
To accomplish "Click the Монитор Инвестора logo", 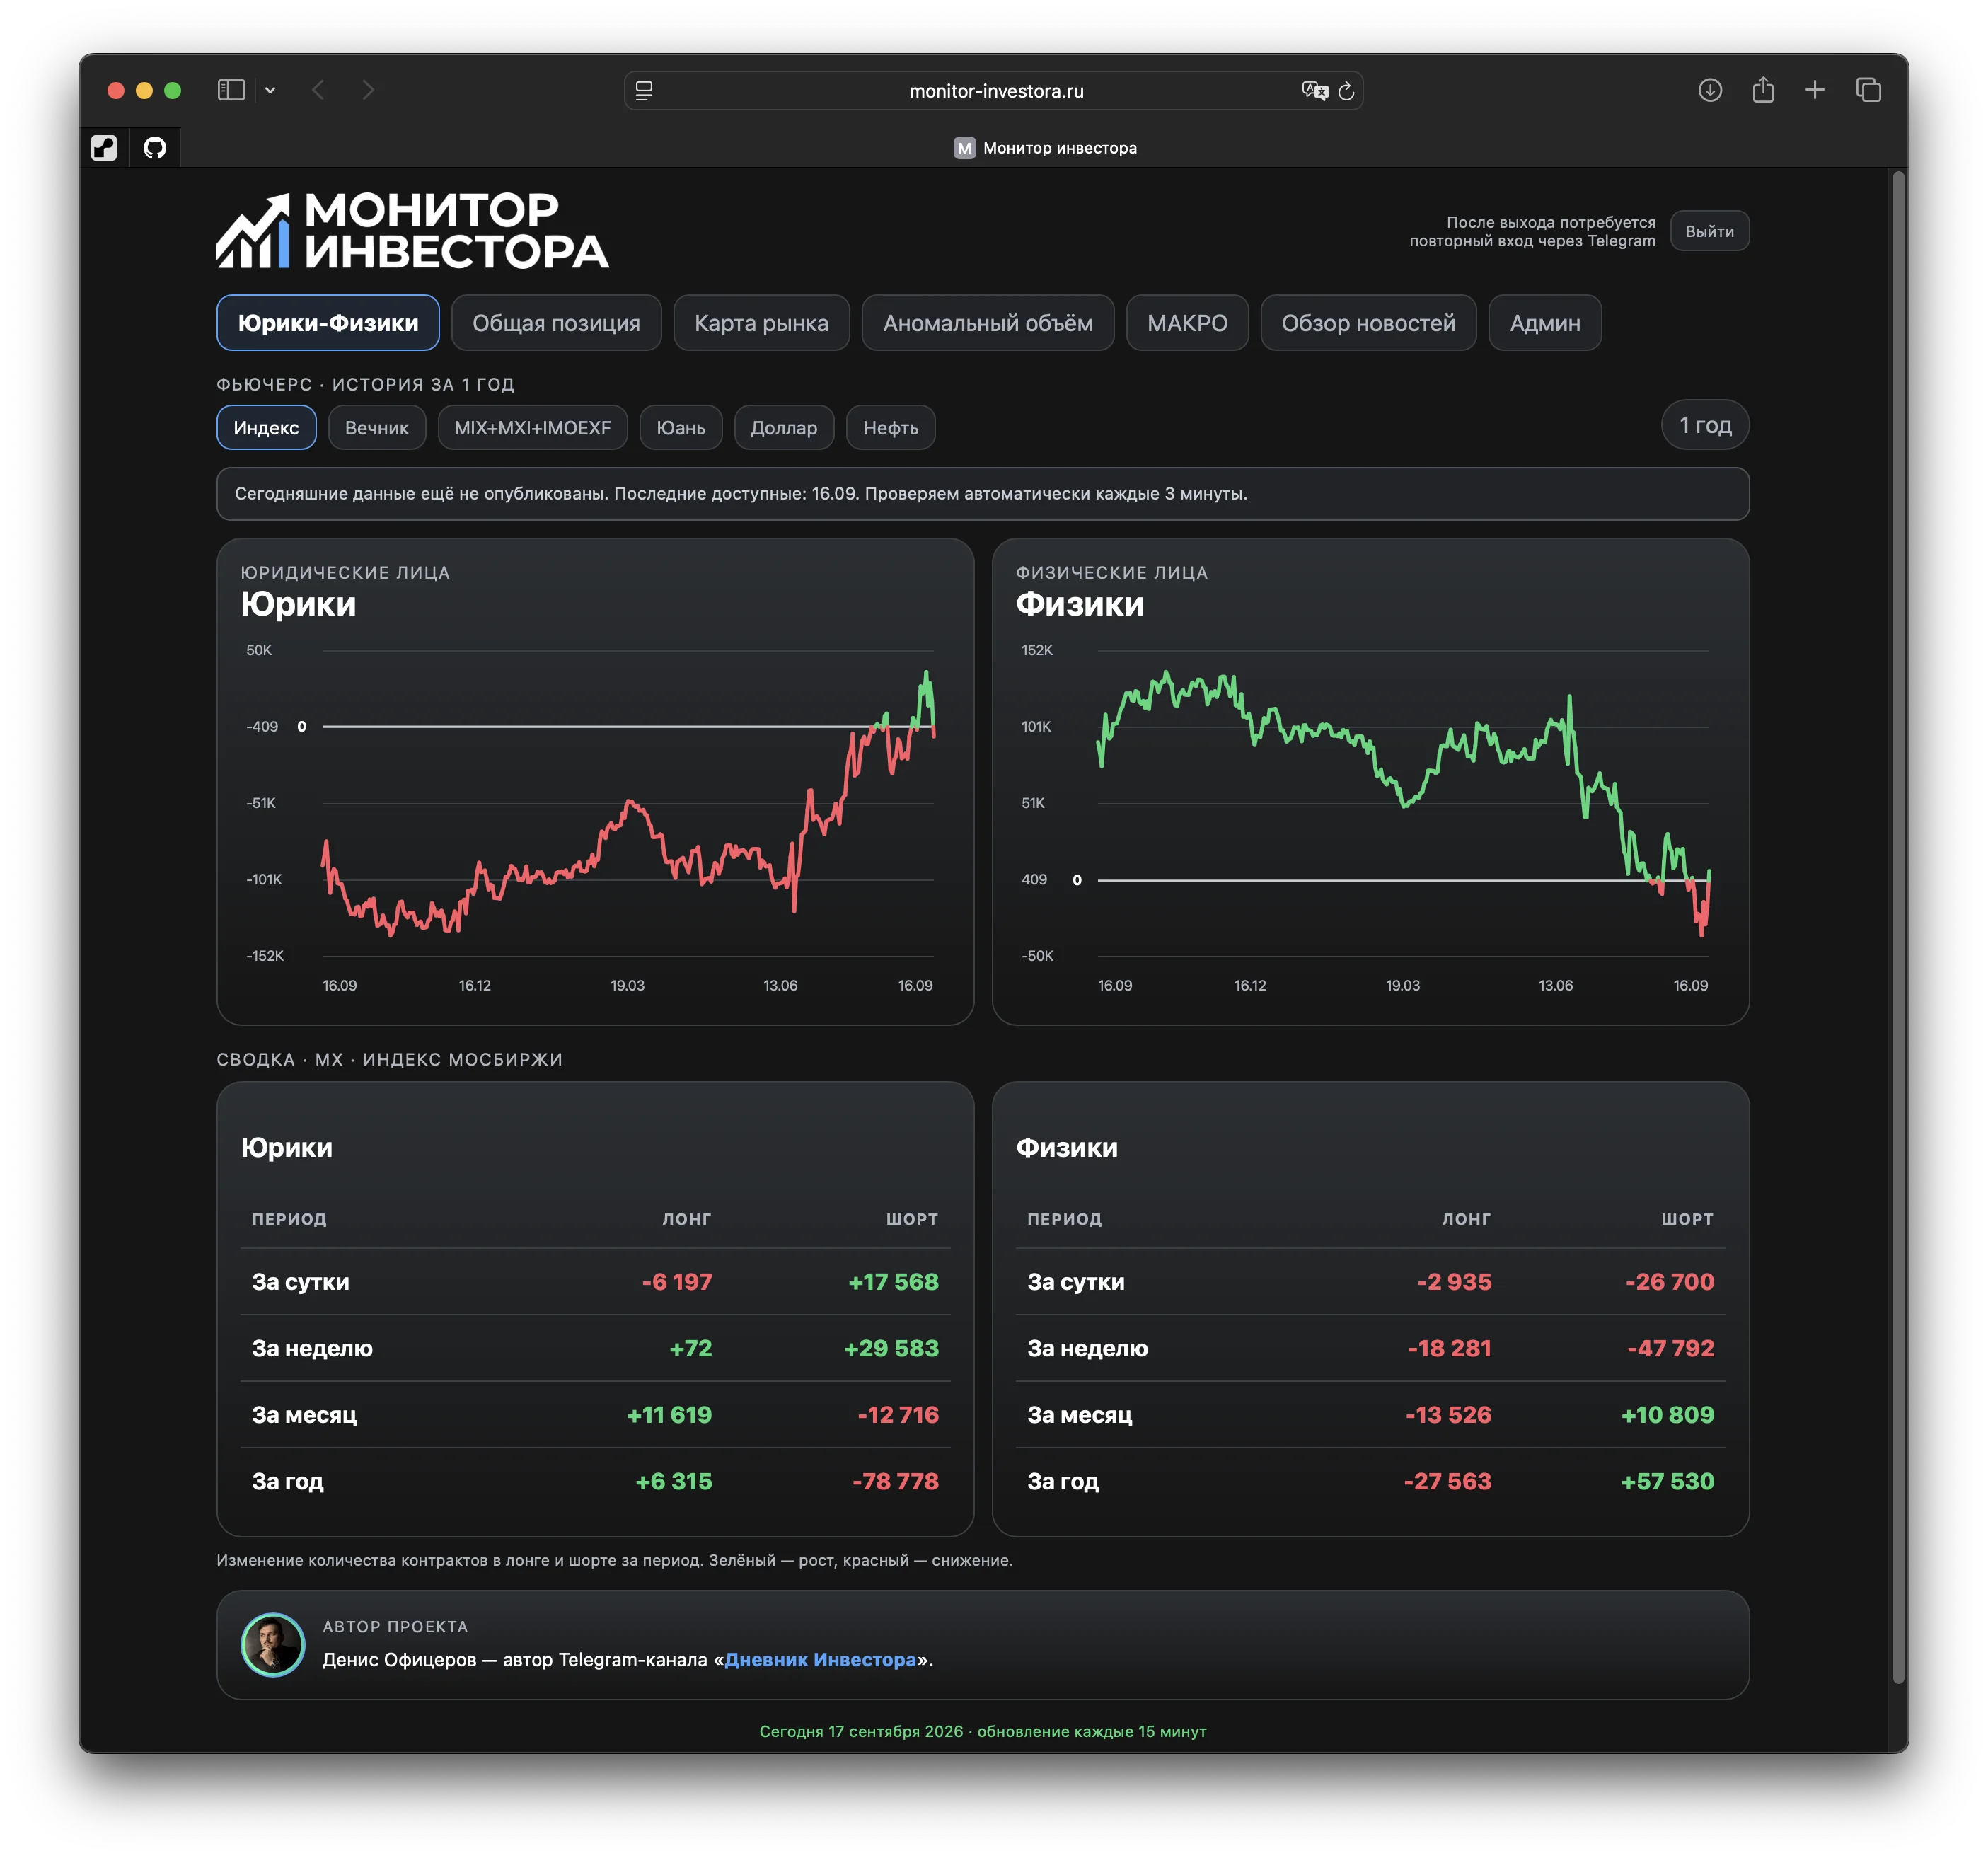I will tap(412, 231).
